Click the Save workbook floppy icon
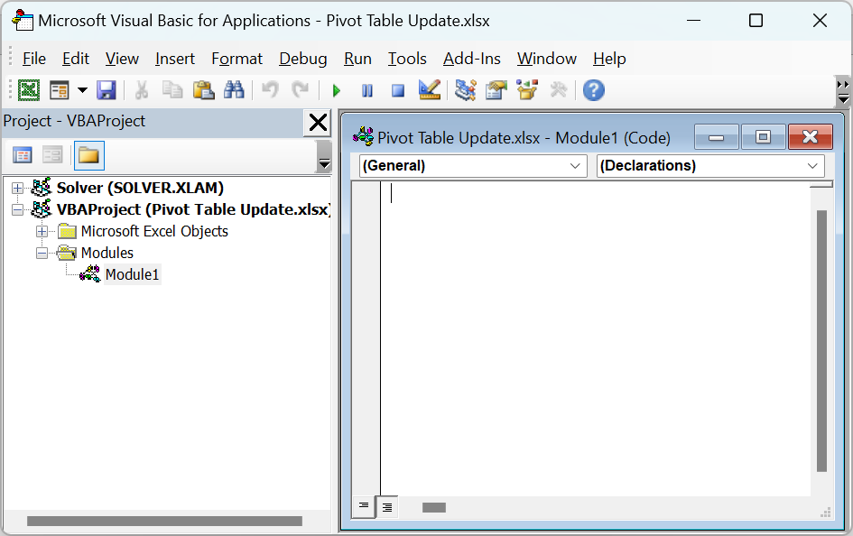This screenshot has width=853, height=536. (107, 90)
